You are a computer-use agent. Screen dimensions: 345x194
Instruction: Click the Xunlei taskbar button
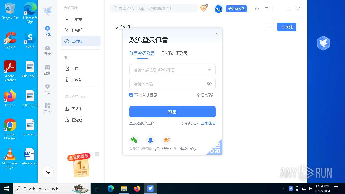point(150,189)
